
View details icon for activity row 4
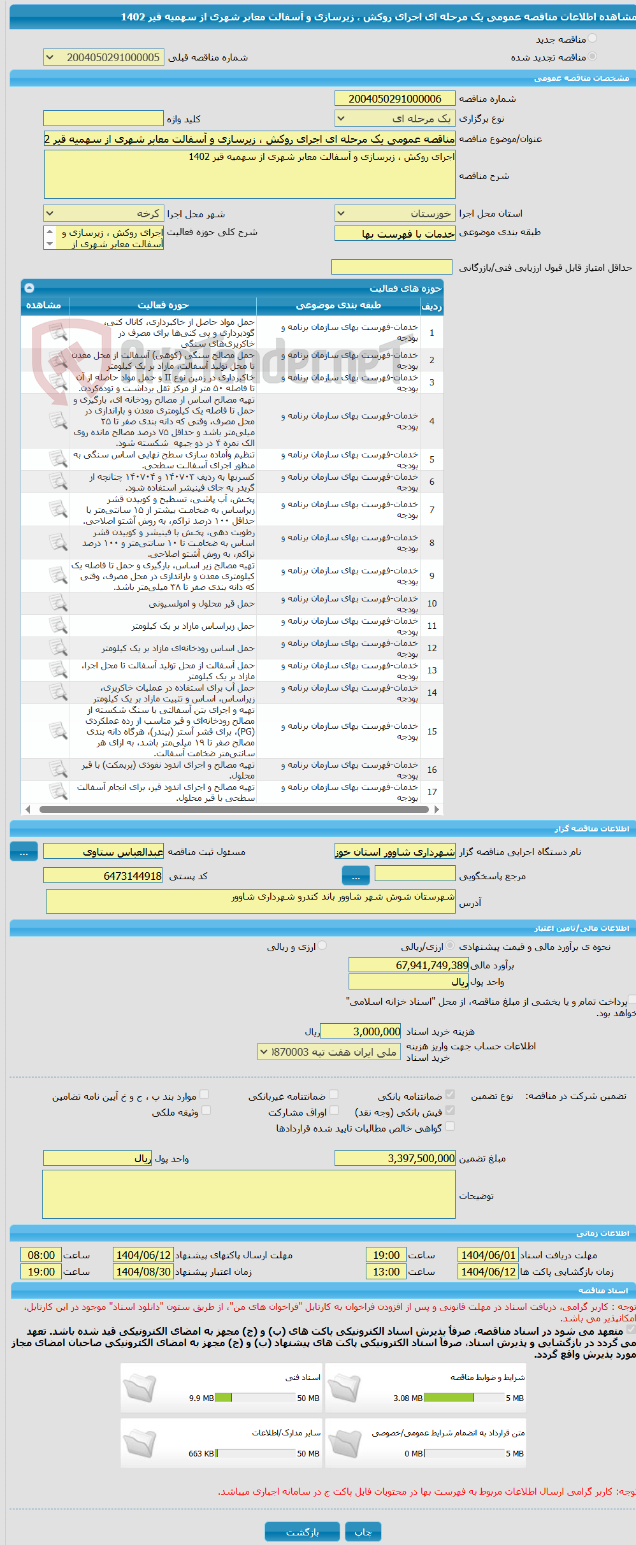point(58,420)
